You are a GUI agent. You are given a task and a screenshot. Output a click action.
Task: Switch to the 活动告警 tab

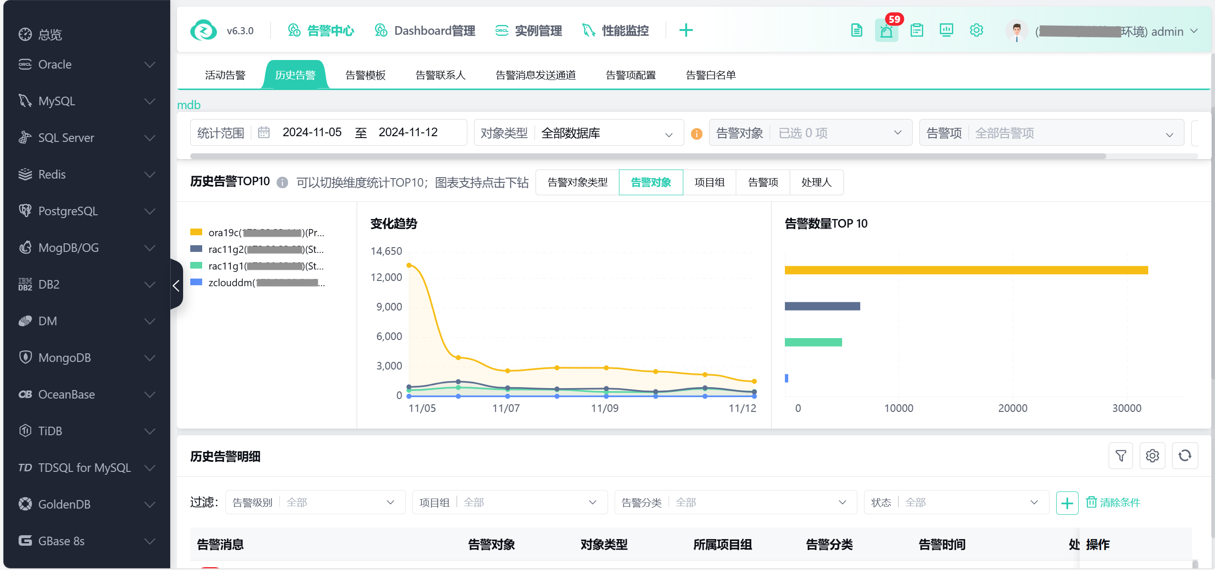pyautogui.click(x=225, y=75)
